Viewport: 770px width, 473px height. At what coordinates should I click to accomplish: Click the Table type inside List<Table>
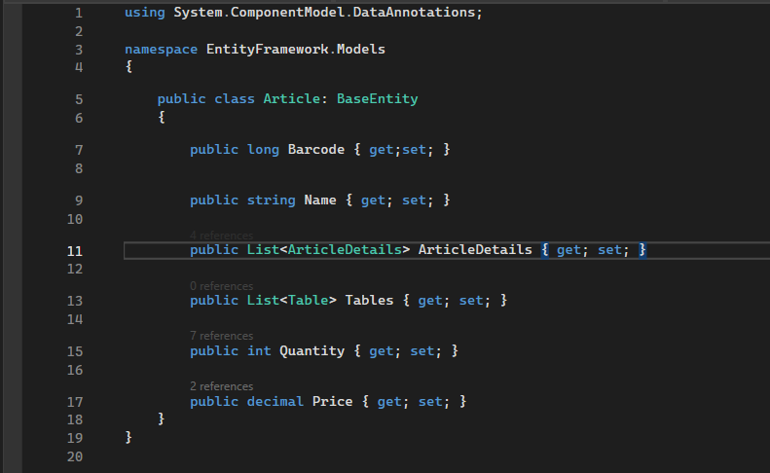[x=308, y=300]
